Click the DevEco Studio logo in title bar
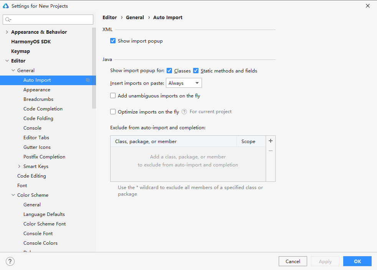The width and height of the screenshot is (377, 270). tap(5, 6)
